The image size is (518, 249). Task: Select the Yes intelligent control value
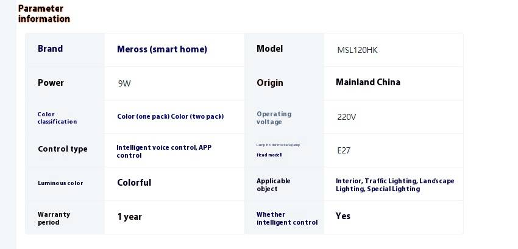pyautogui.click(x=343, y=216)
